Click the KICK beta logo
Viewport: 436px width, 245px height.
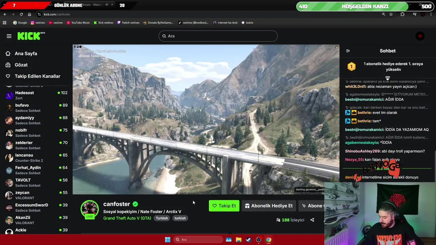pyautogui.click(x=31, y=36)
